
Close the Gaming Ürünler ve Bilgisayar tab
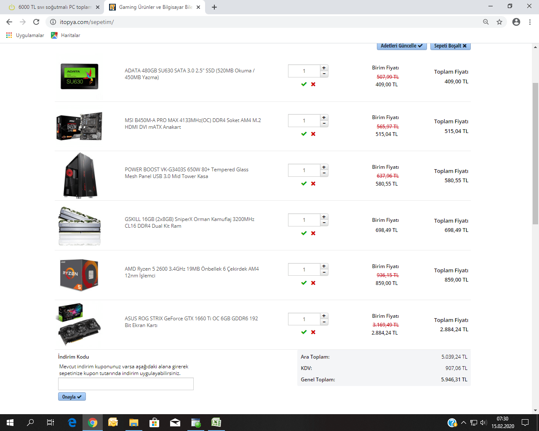[x=198, y=7]
